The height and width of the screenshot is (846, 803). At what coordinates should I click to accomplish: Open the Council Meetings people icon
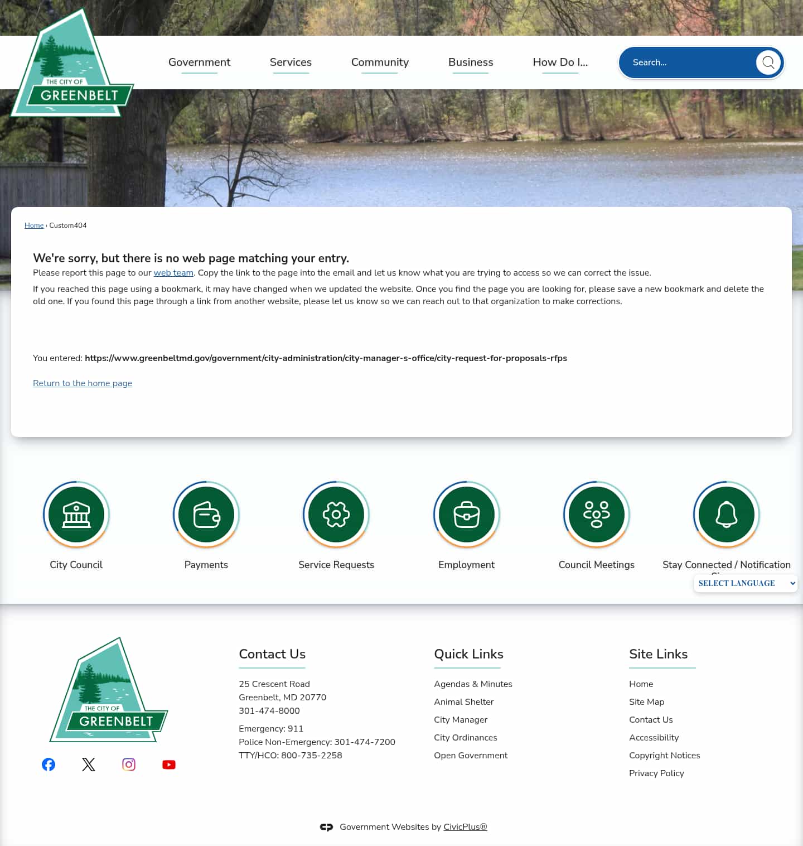(597, 515)
